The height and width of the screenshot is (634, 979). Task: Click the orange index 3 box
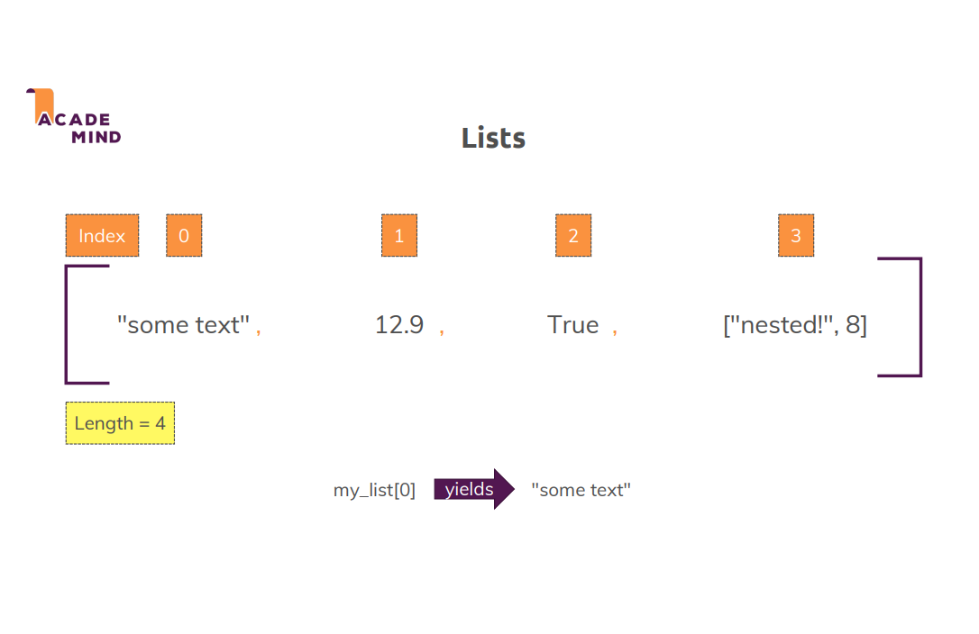pyautogui.click(x=796, y=236)
